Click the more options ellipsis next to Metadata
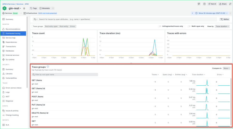This screenshot has height=129, width=233. (x=53, y=8)
